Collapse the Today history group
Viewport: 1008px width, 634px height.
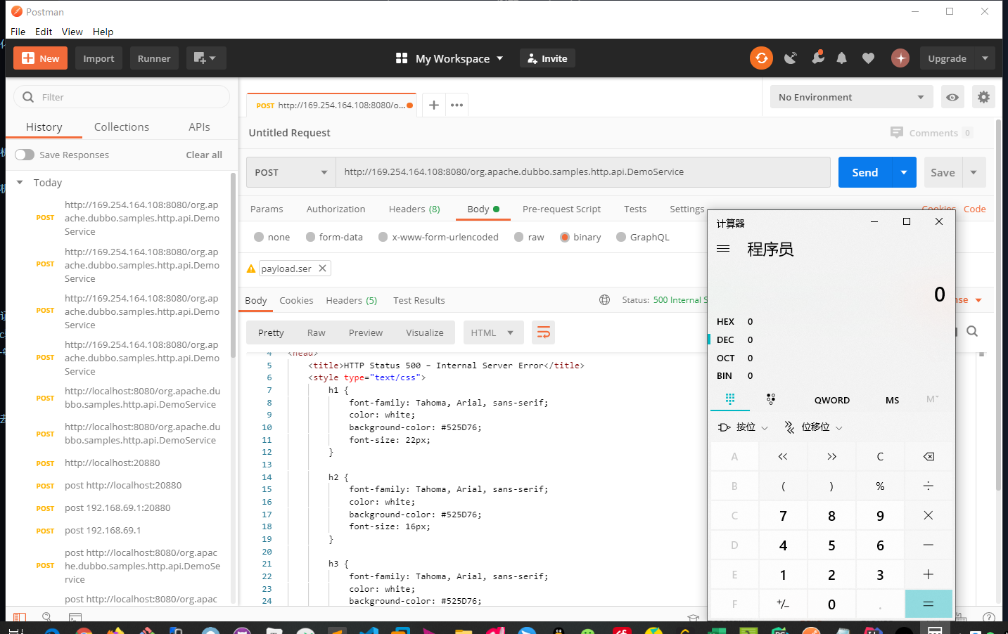(20, 182)
